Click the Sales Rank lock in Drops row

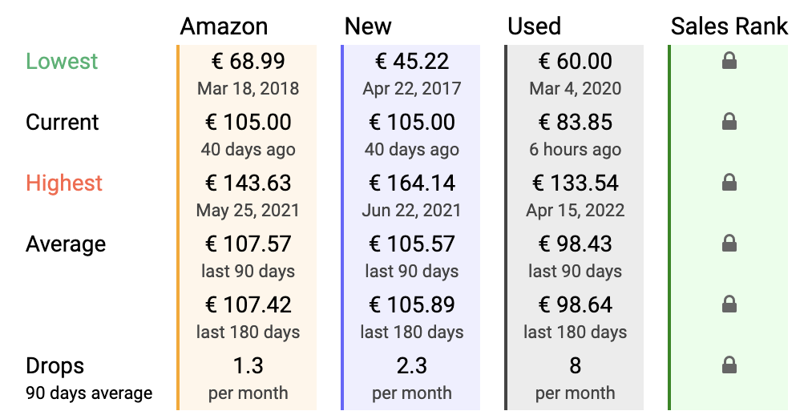[729, 365]
